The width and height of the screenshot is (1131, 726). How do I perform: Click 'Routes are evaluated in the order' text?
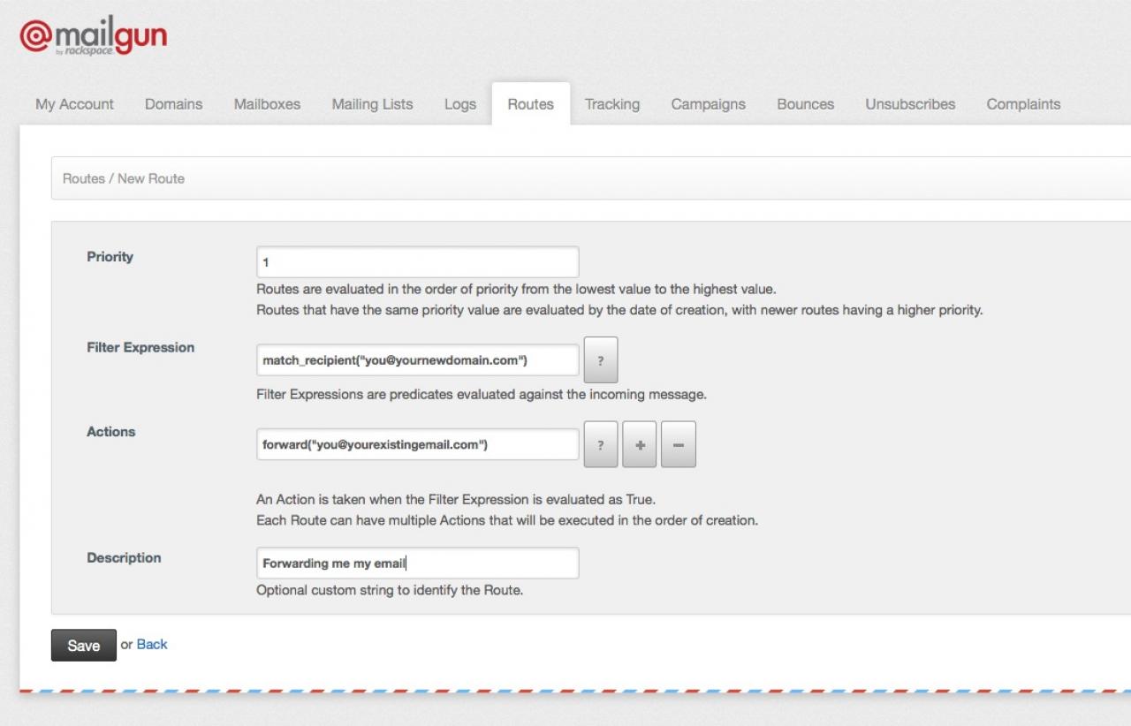coord(516,289)
